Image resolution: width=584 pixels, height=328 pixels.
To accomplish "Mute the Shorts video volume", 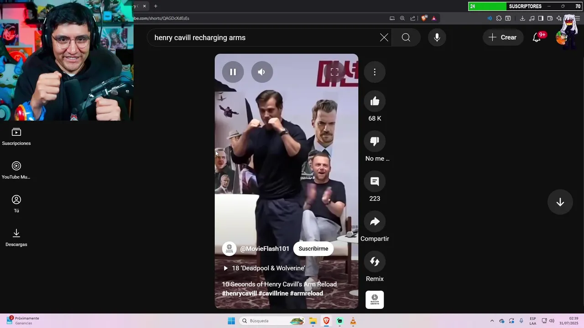I will (261, 72).
